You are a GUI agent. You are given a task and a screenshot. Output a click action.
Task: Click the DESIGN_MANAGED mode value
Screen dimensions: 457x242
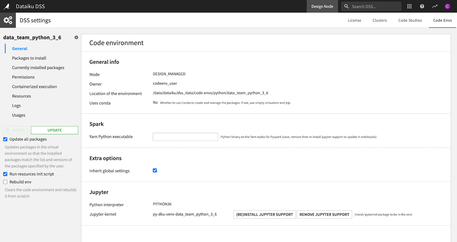pyautogui.click(x=169, y=74)
